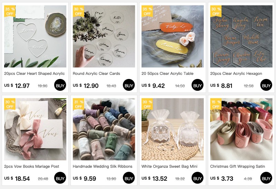Screen dimensions: 276x189
Task: Click BUY for the Heart Shaped Acrylic item
Action: tap(60, 85)
